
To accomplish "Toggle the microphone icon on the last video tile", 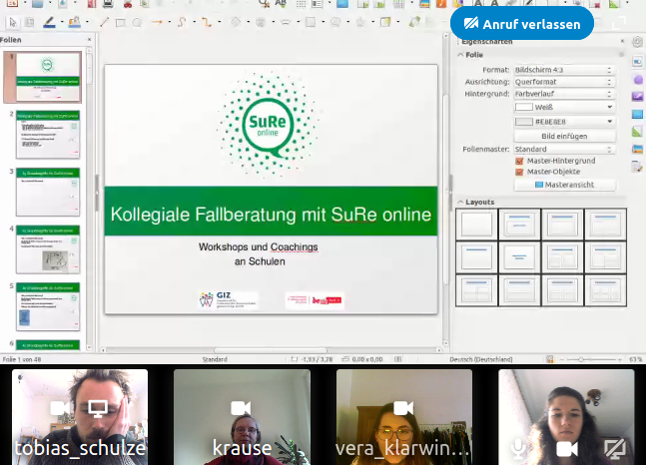I will pos(520,448).
